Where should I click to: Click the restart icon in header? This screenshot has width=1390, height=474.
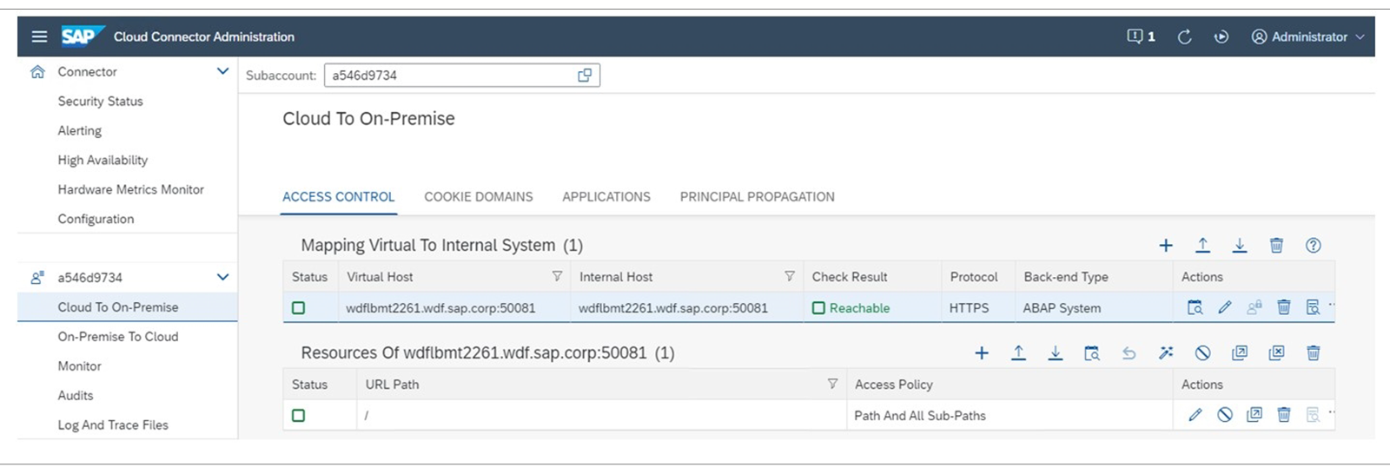(x=1221, y=36)
